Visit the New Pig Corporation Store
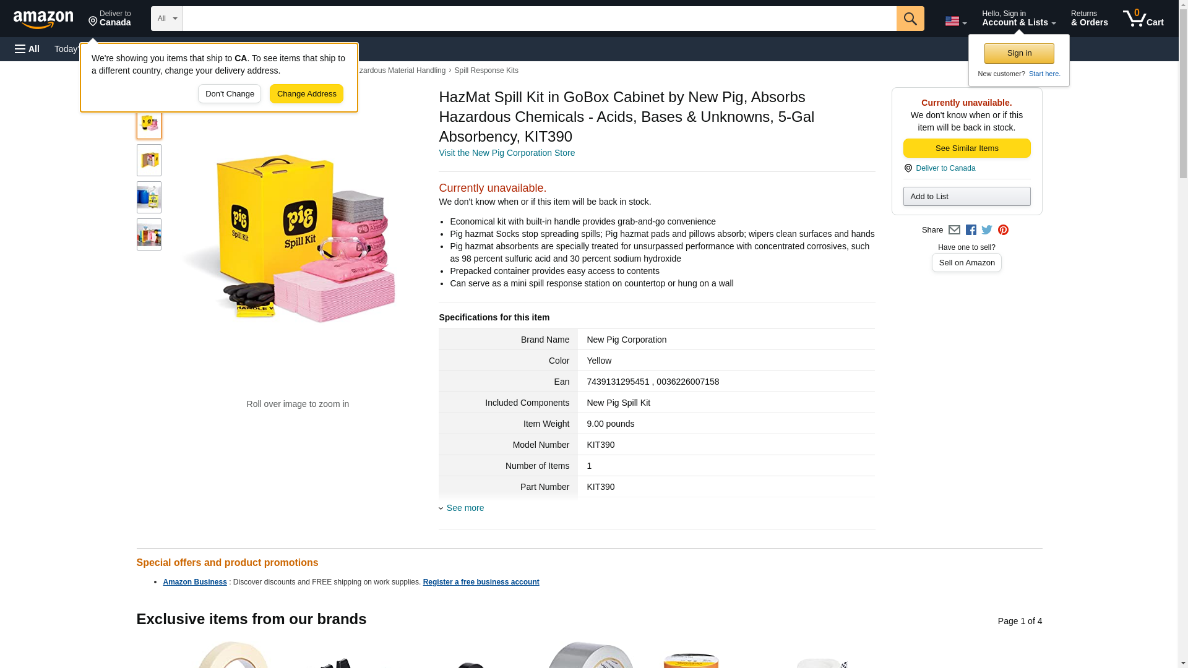Viewport: 1188px width, 668px height. click(507, 153)
